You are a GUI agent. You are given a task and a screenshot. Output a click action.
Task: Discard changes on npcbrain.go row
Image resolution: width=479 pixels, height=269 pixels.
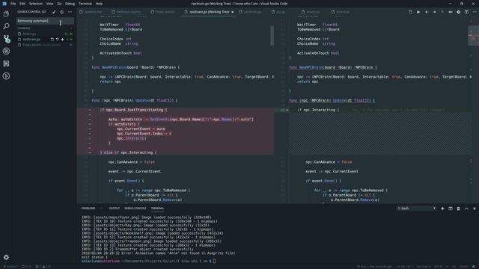pos(57,40)
